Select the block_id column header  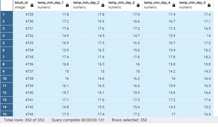(x=24, y=5)
